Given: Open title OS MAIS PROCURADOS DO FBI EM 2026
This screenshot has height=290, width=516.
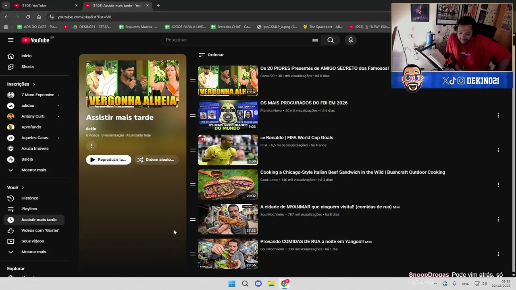Looking at the screenshot, I should coord(304,103).
